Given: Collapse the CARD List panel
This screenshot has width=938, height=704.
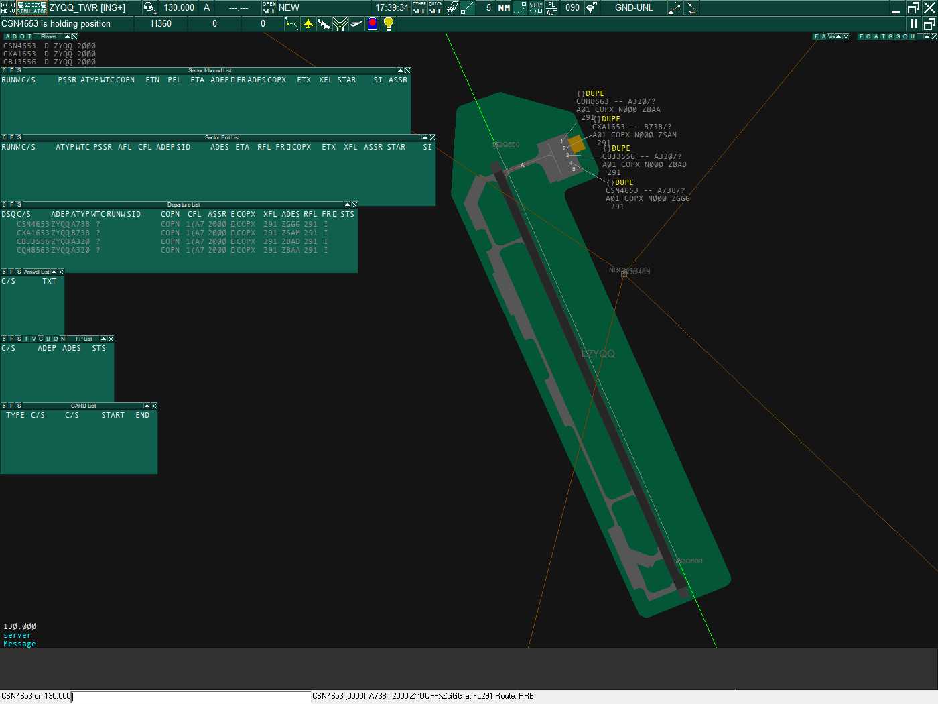Looking at the screenshot, I should 147,406.
